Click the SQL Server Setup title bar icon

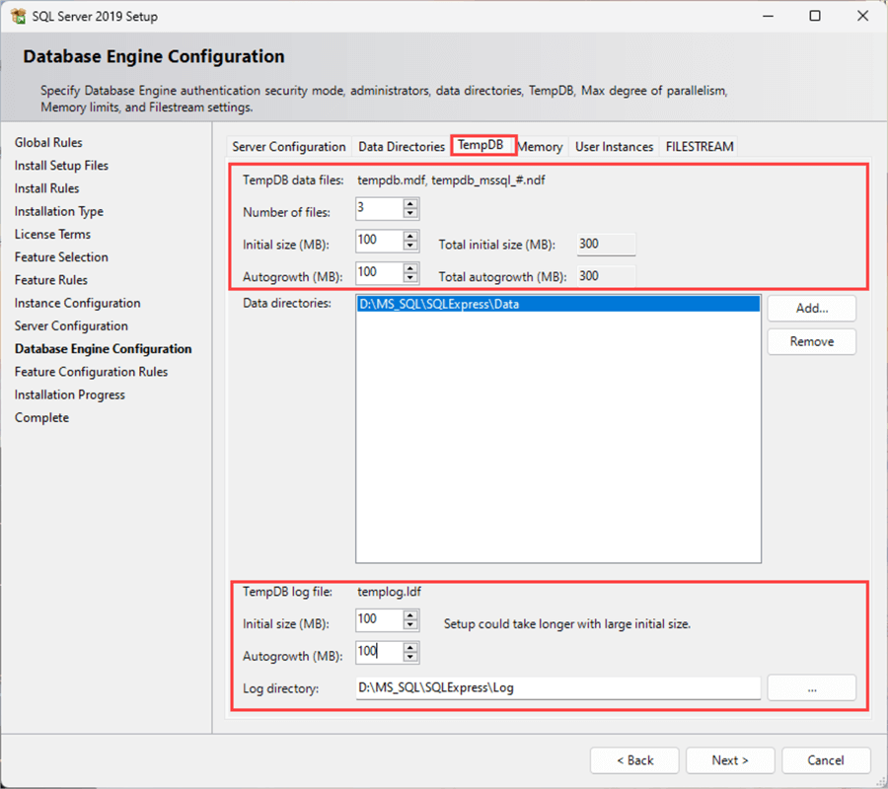(x=18, y=16)
